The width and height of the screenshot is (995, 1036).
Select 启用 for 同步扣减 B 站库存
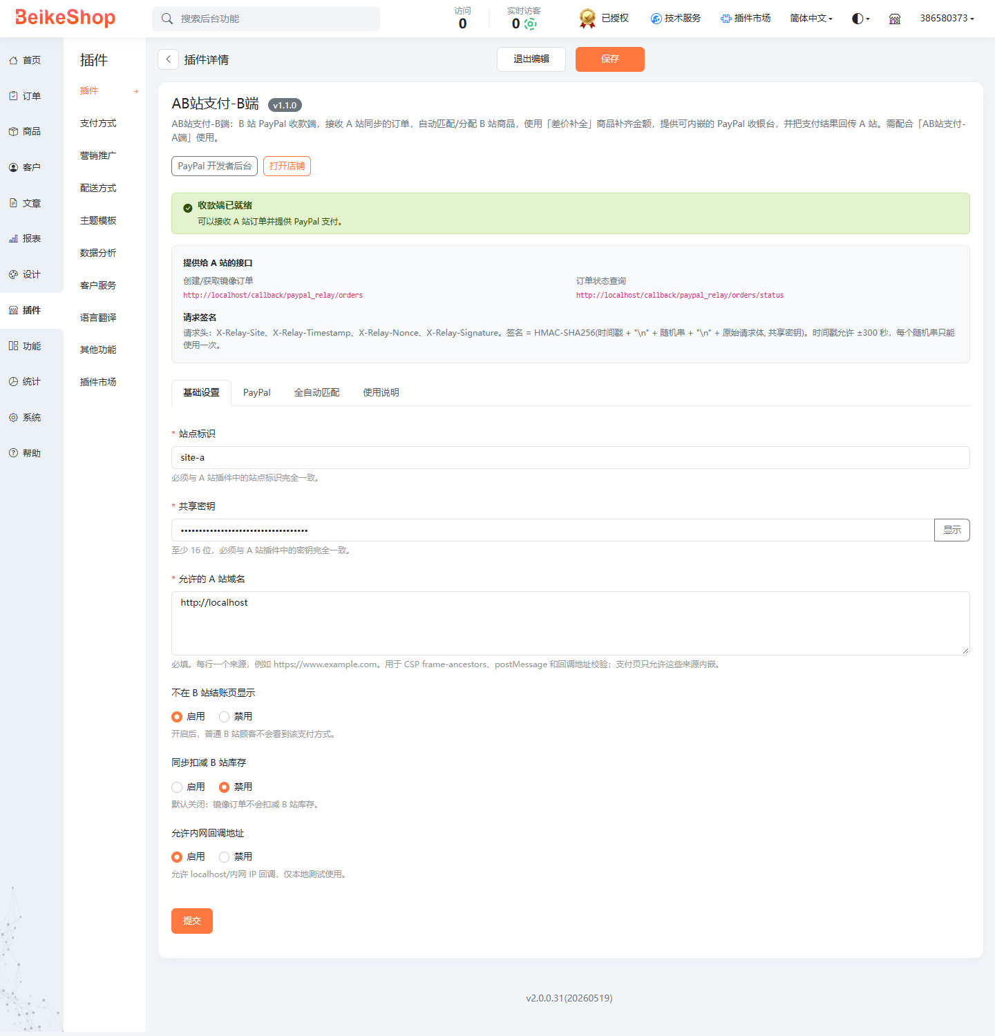coord(177,787)
